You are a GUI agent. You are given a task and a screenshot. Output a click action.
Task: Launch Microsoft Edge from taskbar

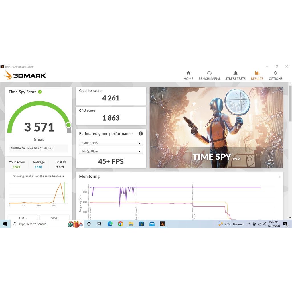(x=110, y=224)
